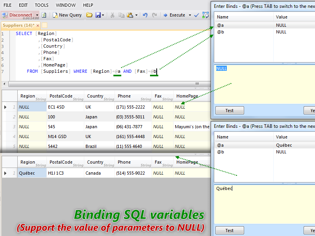Click the NULL value input field in upper dialog
The width and height of the screenshot is (315, 236).
pyautogui.click(x=265, y=84)
